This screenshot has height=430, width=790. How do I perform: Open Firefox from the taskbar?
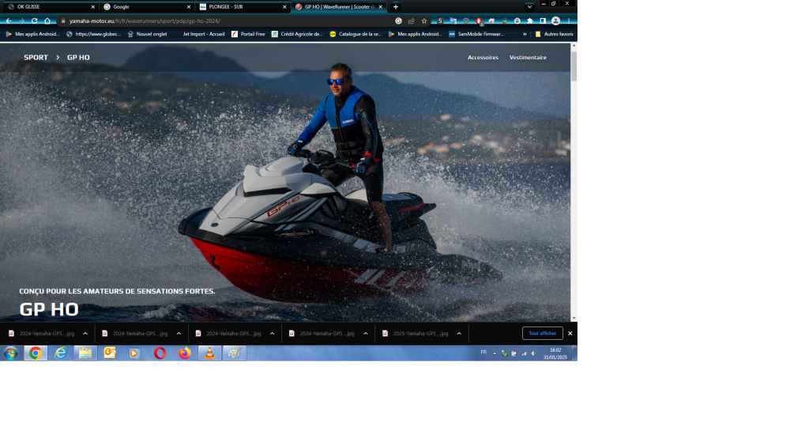185,353
